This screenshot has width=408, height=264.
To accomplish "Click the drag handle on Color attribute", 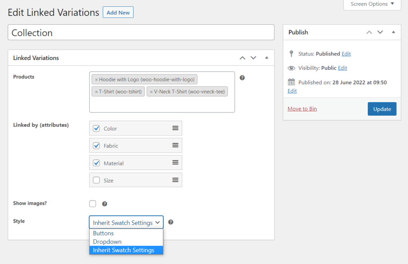I will [x=175, y=128].
